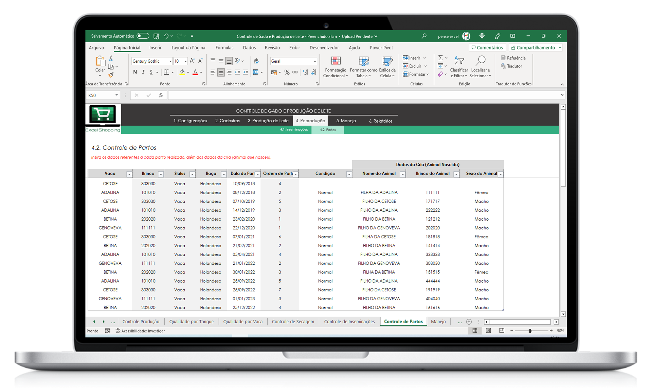Expand the Geral number format dropdown
Viewport: 652px width, 390px height.
coord(315,61)
